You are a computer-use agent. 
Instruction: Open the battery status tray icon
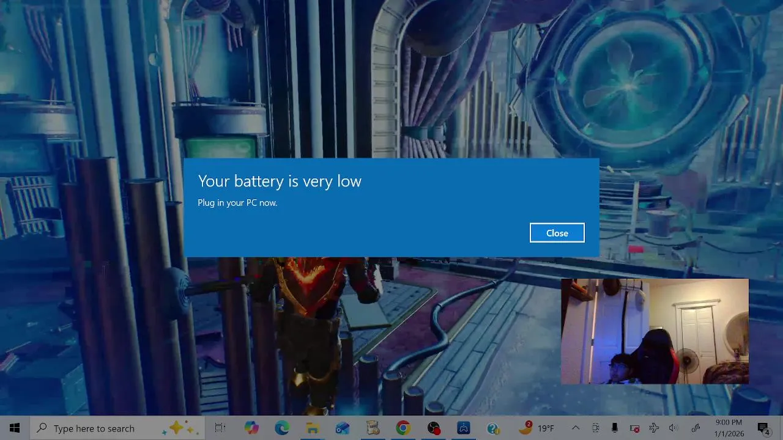point(634,428)
